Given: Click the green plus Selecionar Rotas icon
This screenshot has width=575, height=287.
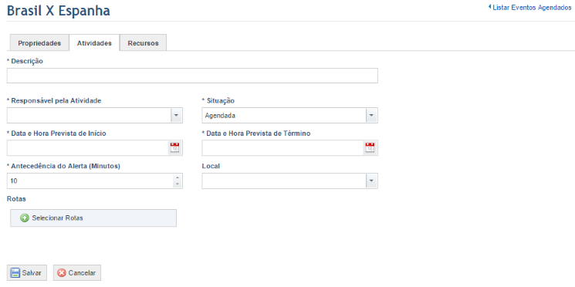Looking at the screenshot, I should tap(25, 218).
